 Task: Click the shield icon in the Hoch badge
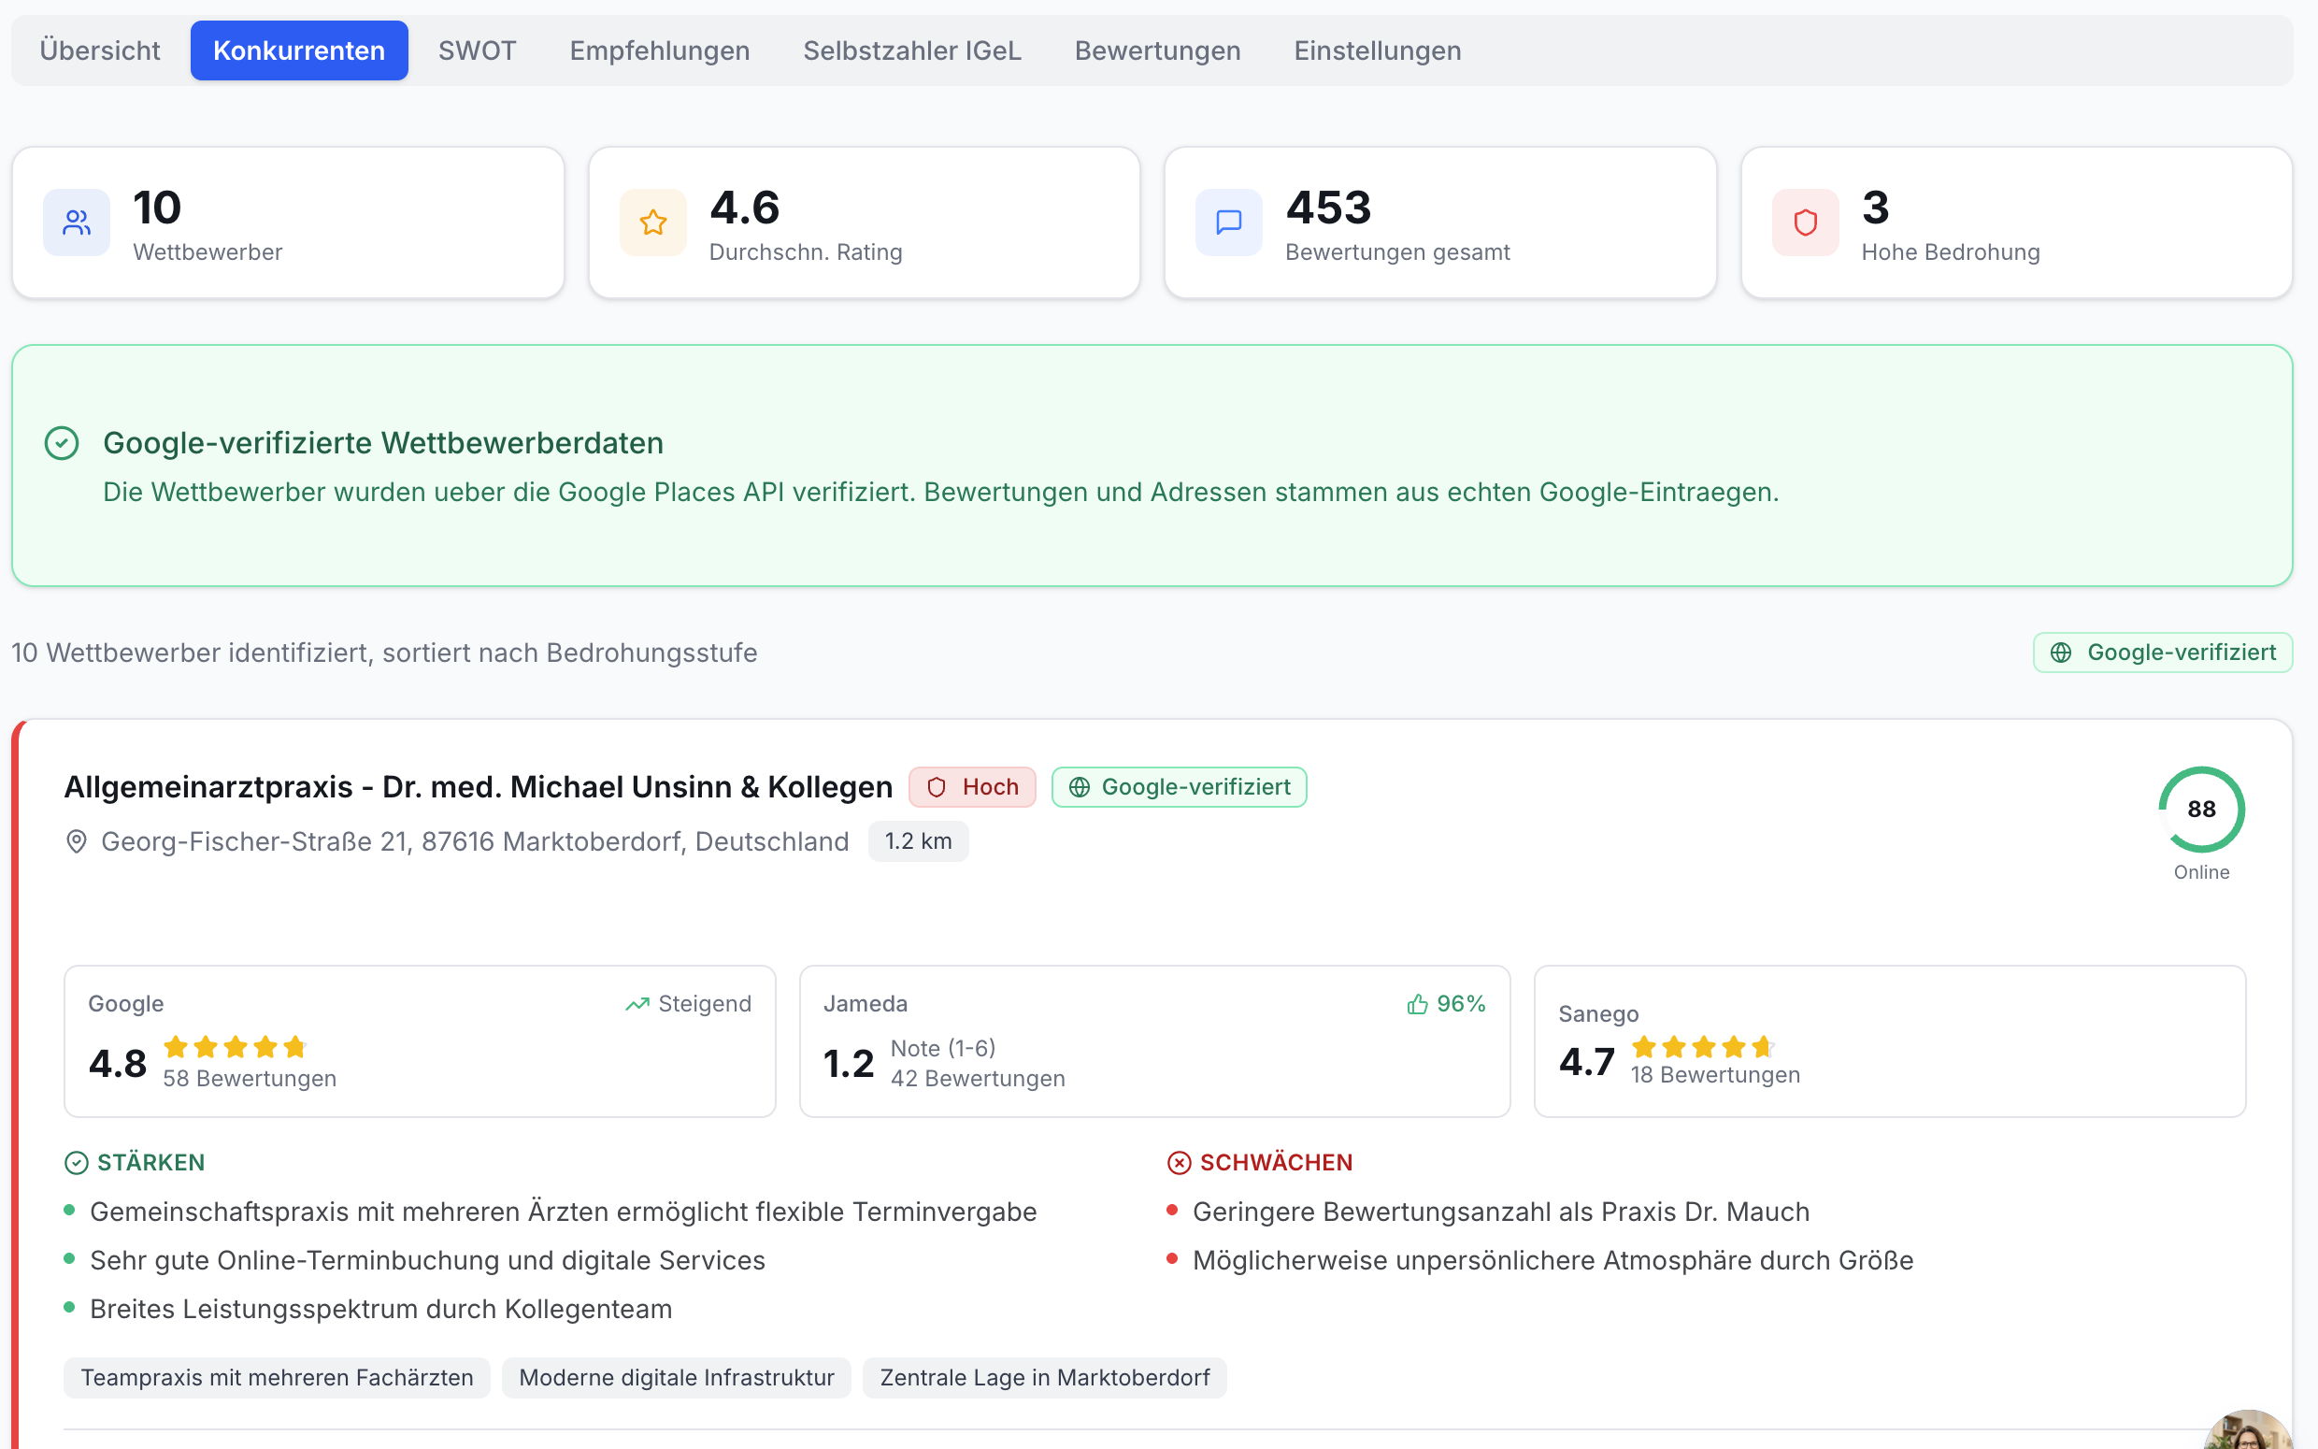point(937,787)
